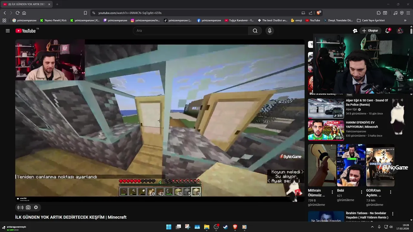Open the TikTok yalnizsempanzee bookmark
This screenshot has width=413, height=232.
[x=178, y=20]
